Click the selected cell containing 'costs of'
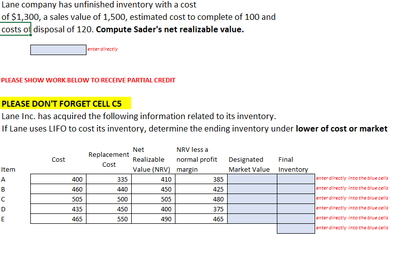The width and height of the screenshot is (418, 263). coord(15,29)
